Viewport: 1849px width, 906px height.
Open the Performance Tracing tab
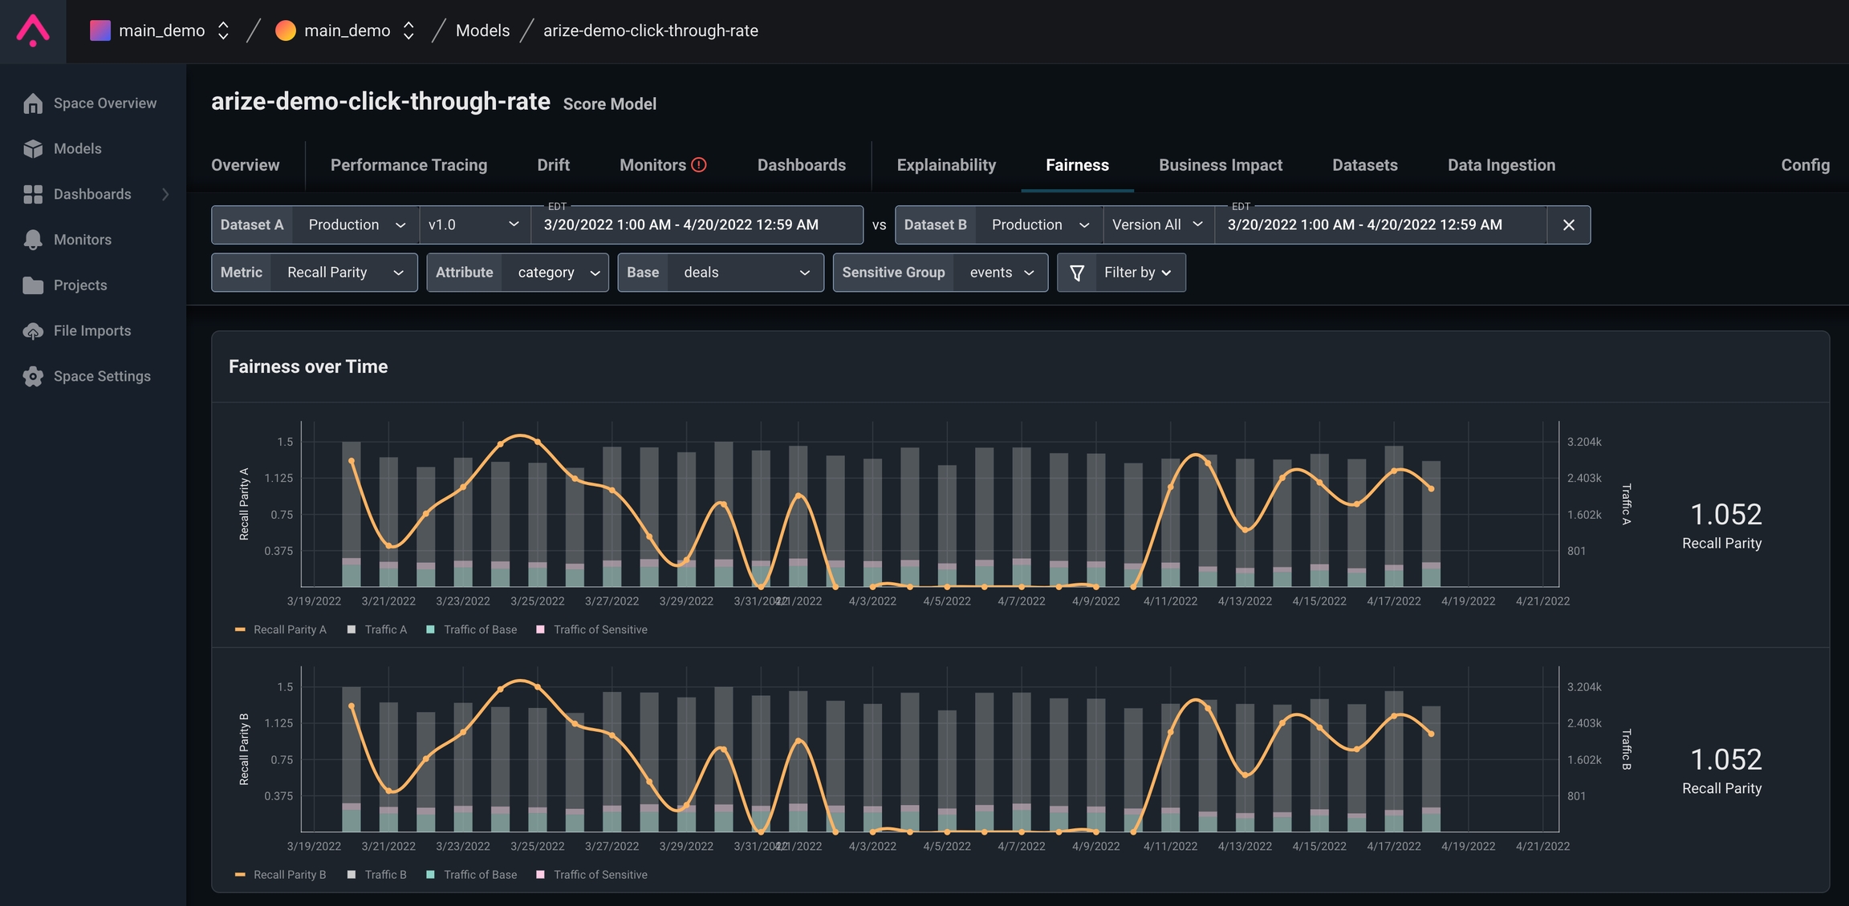(408, 165)
